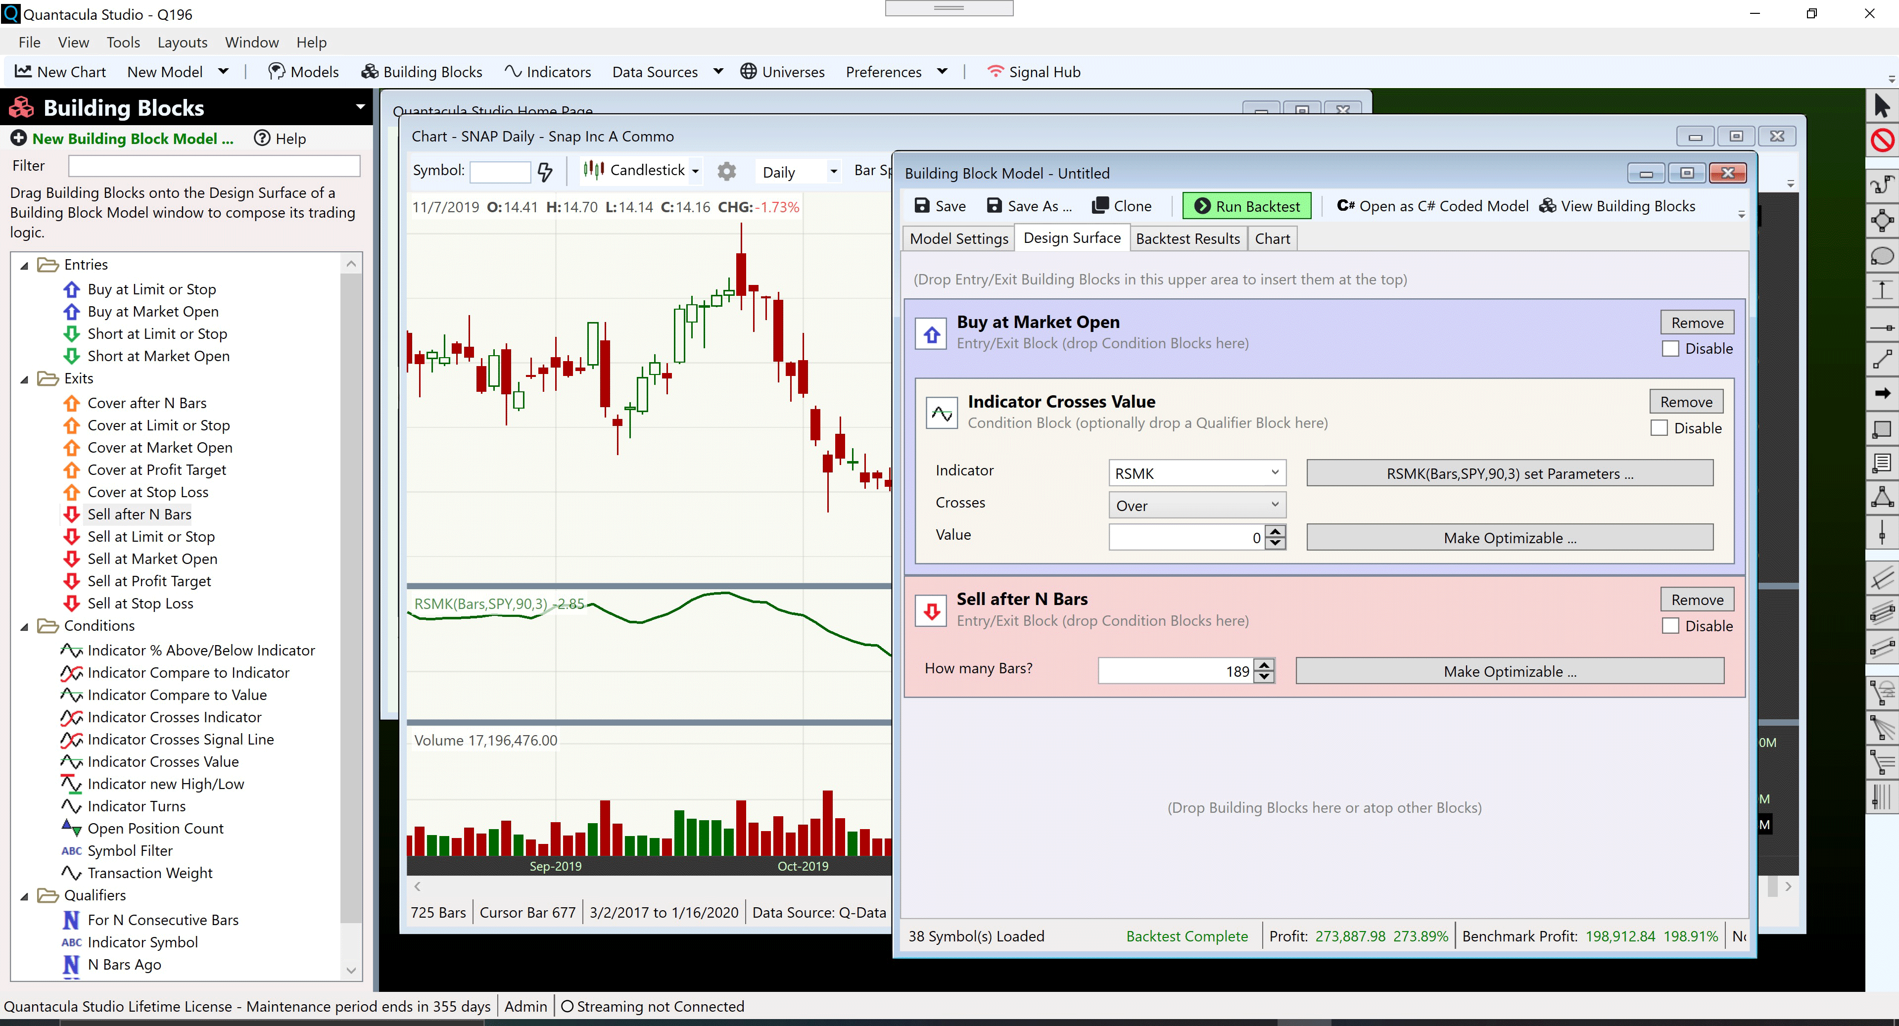The image size is (1899, 1026).
Task: Collapse the Exits folder
Action: tap(24, 379)
